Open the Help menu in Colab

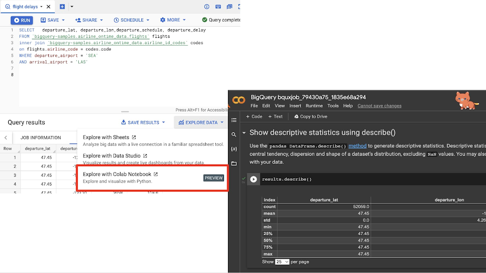(x=348, y=106)
